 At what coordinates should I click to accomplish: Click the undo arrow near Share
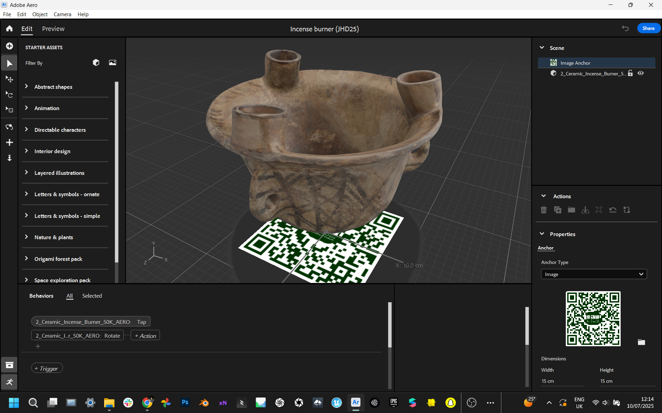[625, 28]
